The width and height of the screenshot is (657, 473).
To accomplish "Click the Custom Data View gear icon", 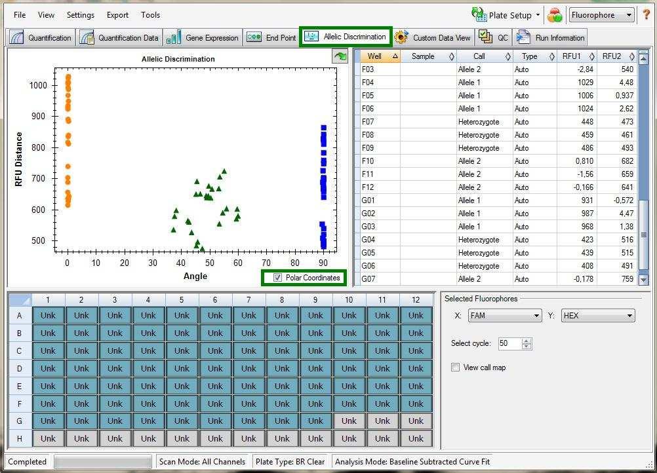I will (401, 38).
